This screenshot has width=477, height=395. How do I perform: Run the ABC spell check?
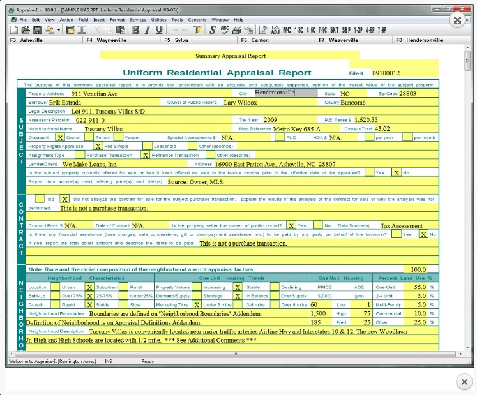pyautogui.click(x=225, y=29)
